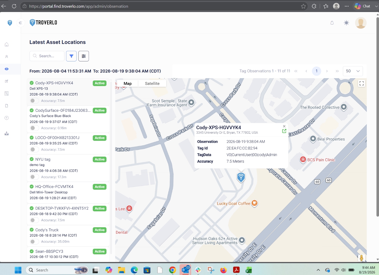Viewport: 379px width, 275px height.
Task: Toggle switch on CodySurface card
Action: (34, 128)
